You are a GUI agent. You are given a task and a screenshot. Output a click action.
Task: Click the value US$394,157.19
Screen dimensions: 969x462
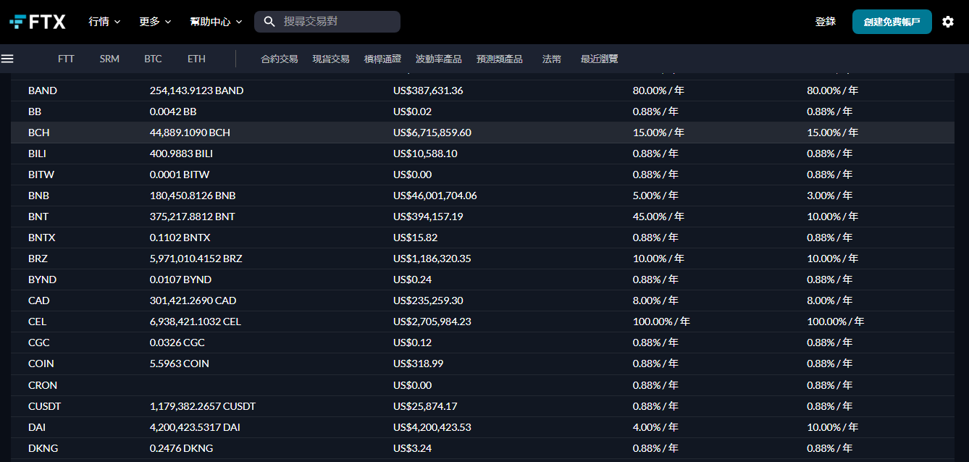[428, 217]
